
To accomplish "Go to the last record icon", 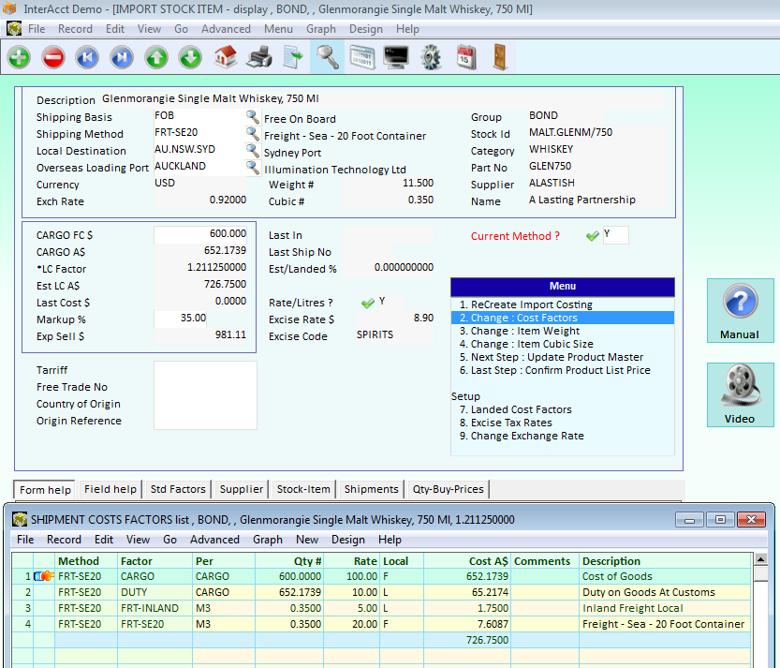I will tap(122, 57).
